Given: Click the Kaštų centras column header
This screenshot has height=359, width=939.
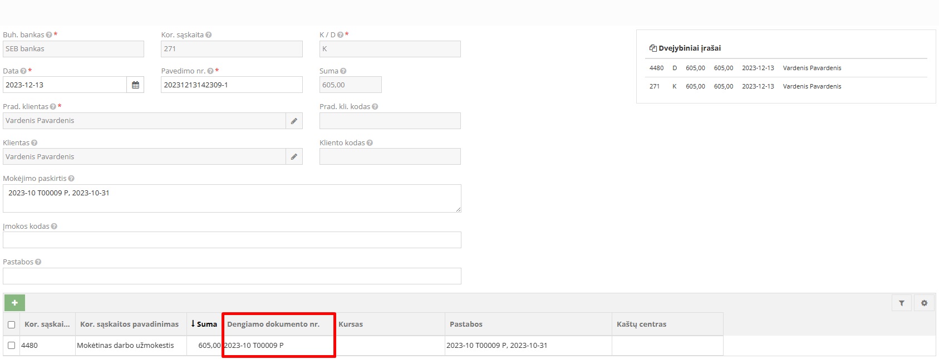Looking at the screenshot, I should point(641,324).
